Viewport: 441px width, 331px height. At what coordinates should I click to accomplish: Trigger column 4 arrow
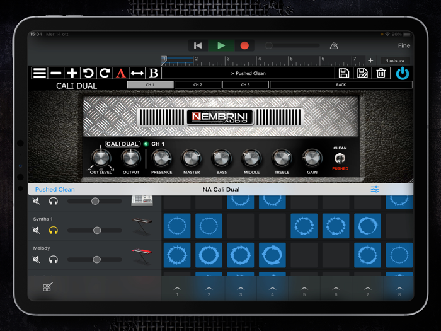[273, 289]
